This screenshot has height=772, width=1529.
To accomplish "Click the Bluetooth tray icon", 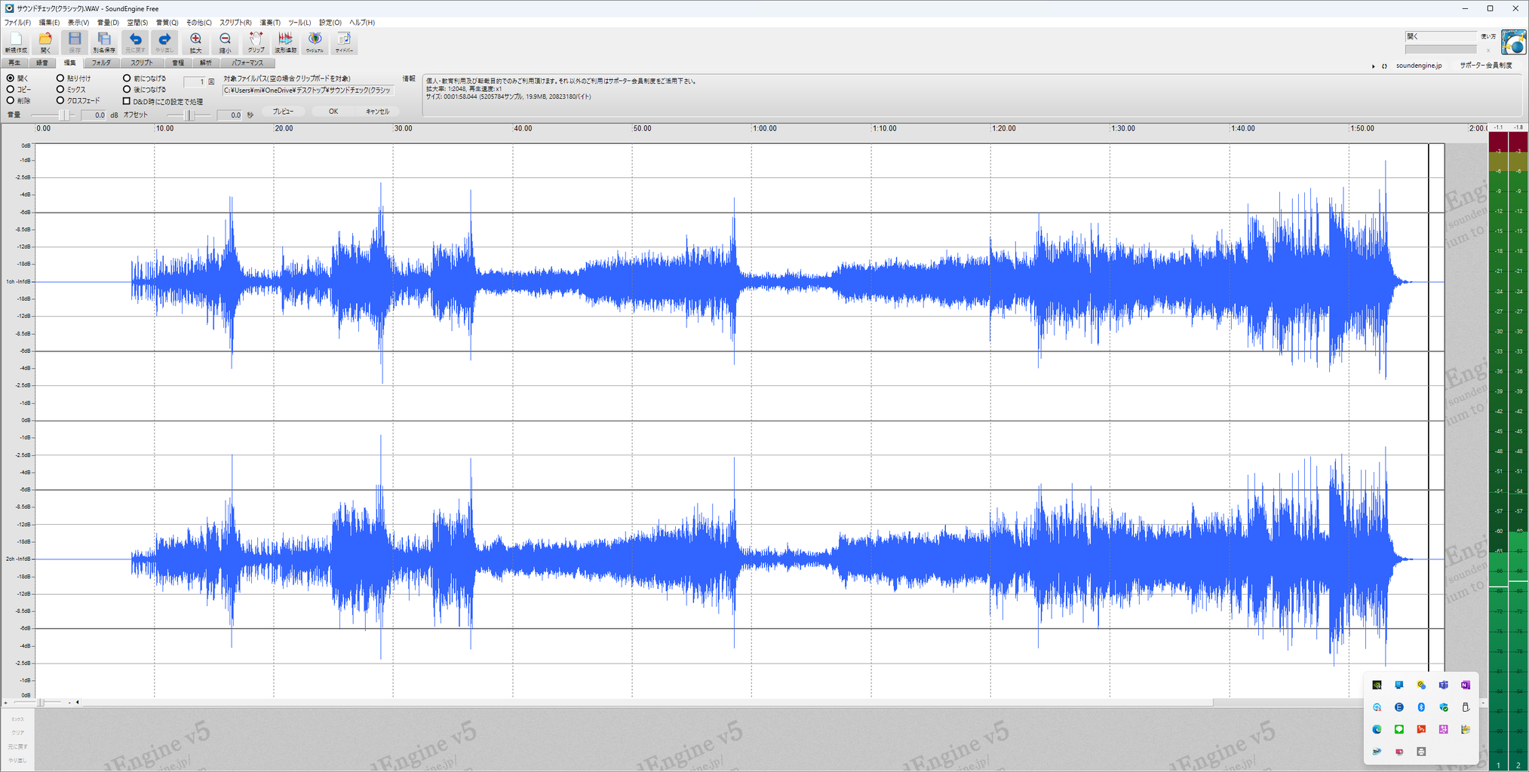I will coord(1421,707).
